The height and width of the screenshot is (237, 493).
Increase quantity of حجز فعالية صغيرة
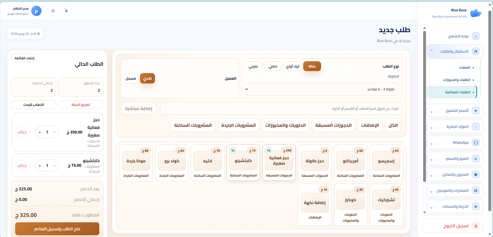click(x=40, y=132)
